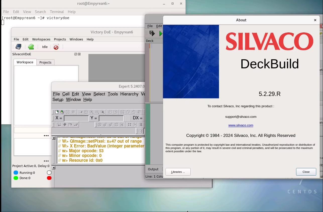The height and width of the screenshot is (212, 323).
Task: Click the crossed-circle icon in Expert's lower toolbar
Action: pyautogui.click(x=100, y=125)
